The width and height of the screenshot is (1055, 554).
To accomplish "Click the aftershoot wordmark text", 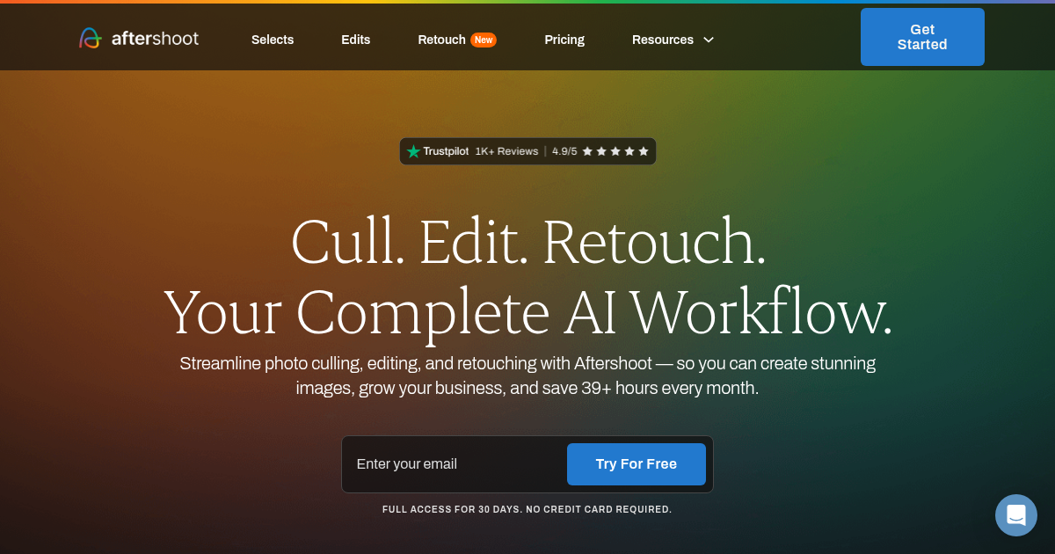I will coord(155,39).
